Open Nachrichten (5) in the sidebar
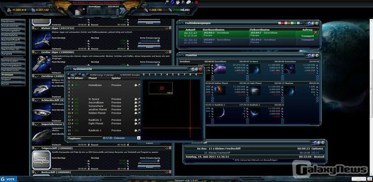The image size is (373, 182). (x=13, y=49)
